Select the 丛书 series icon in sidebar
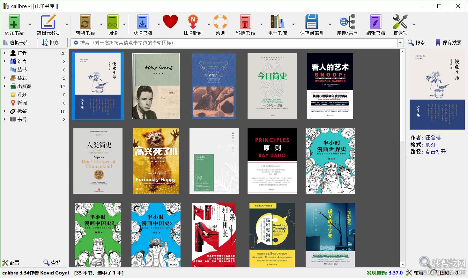 pos(13,70)
